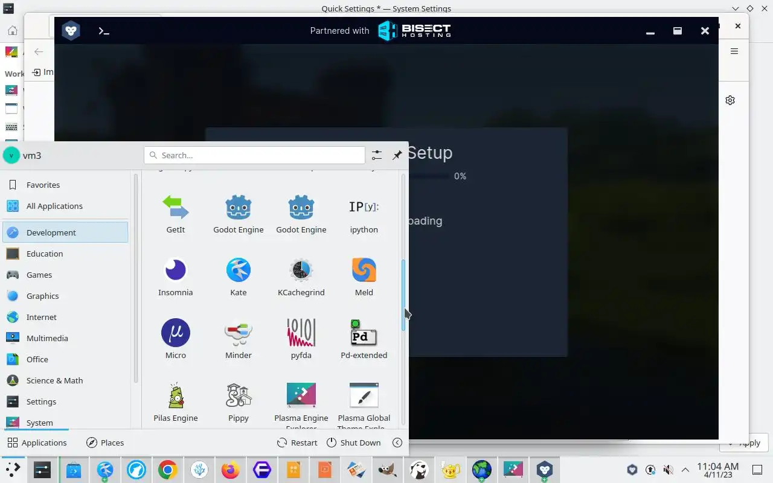Click the System Settings home icon
Viewport: 773px width, 483px height.
(x=12, y=30)
